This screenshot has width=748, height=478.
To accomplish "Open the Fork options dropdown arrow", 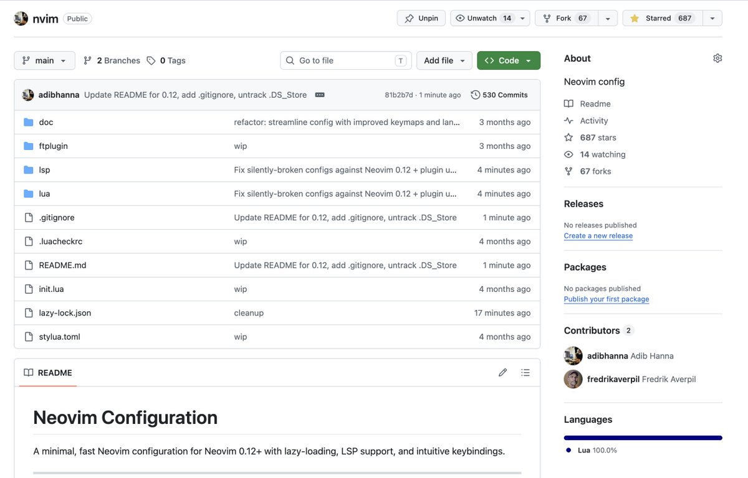I will (608, 18).
